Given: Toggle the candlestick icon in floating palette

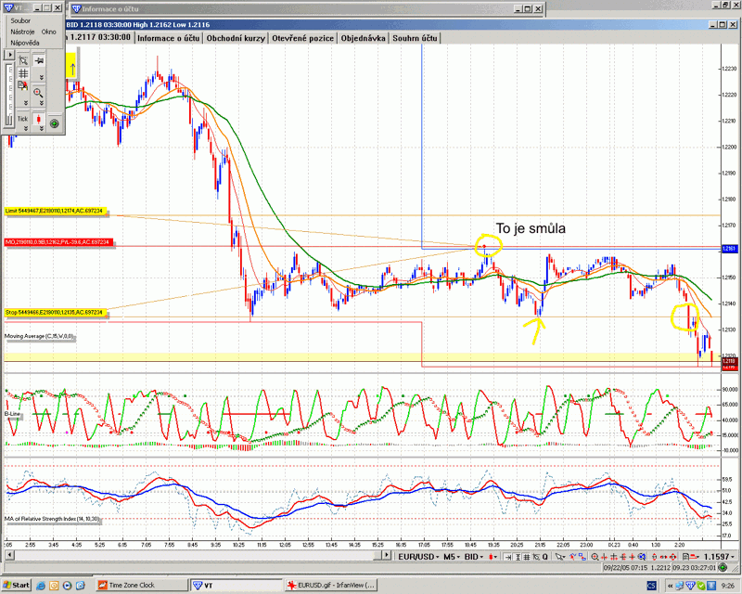Looking at the screenshot, I should click(x=39, y=119).
